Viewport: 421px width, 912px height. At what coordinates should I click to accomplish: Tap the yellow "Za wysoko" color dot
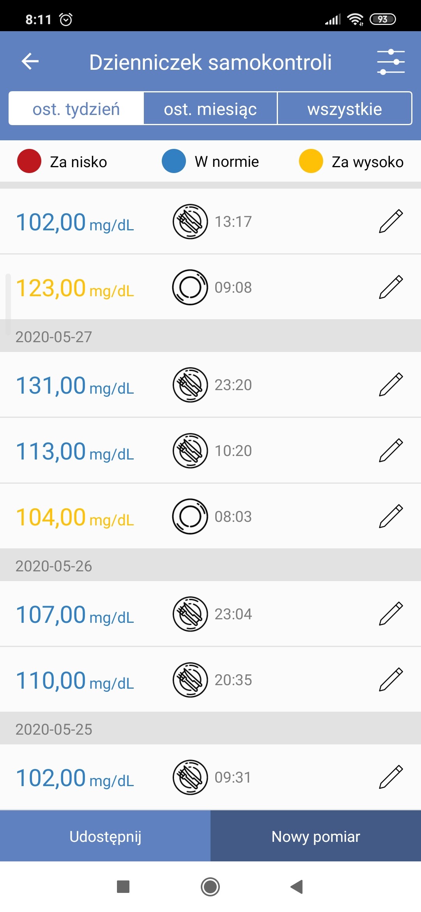[311, 161]
